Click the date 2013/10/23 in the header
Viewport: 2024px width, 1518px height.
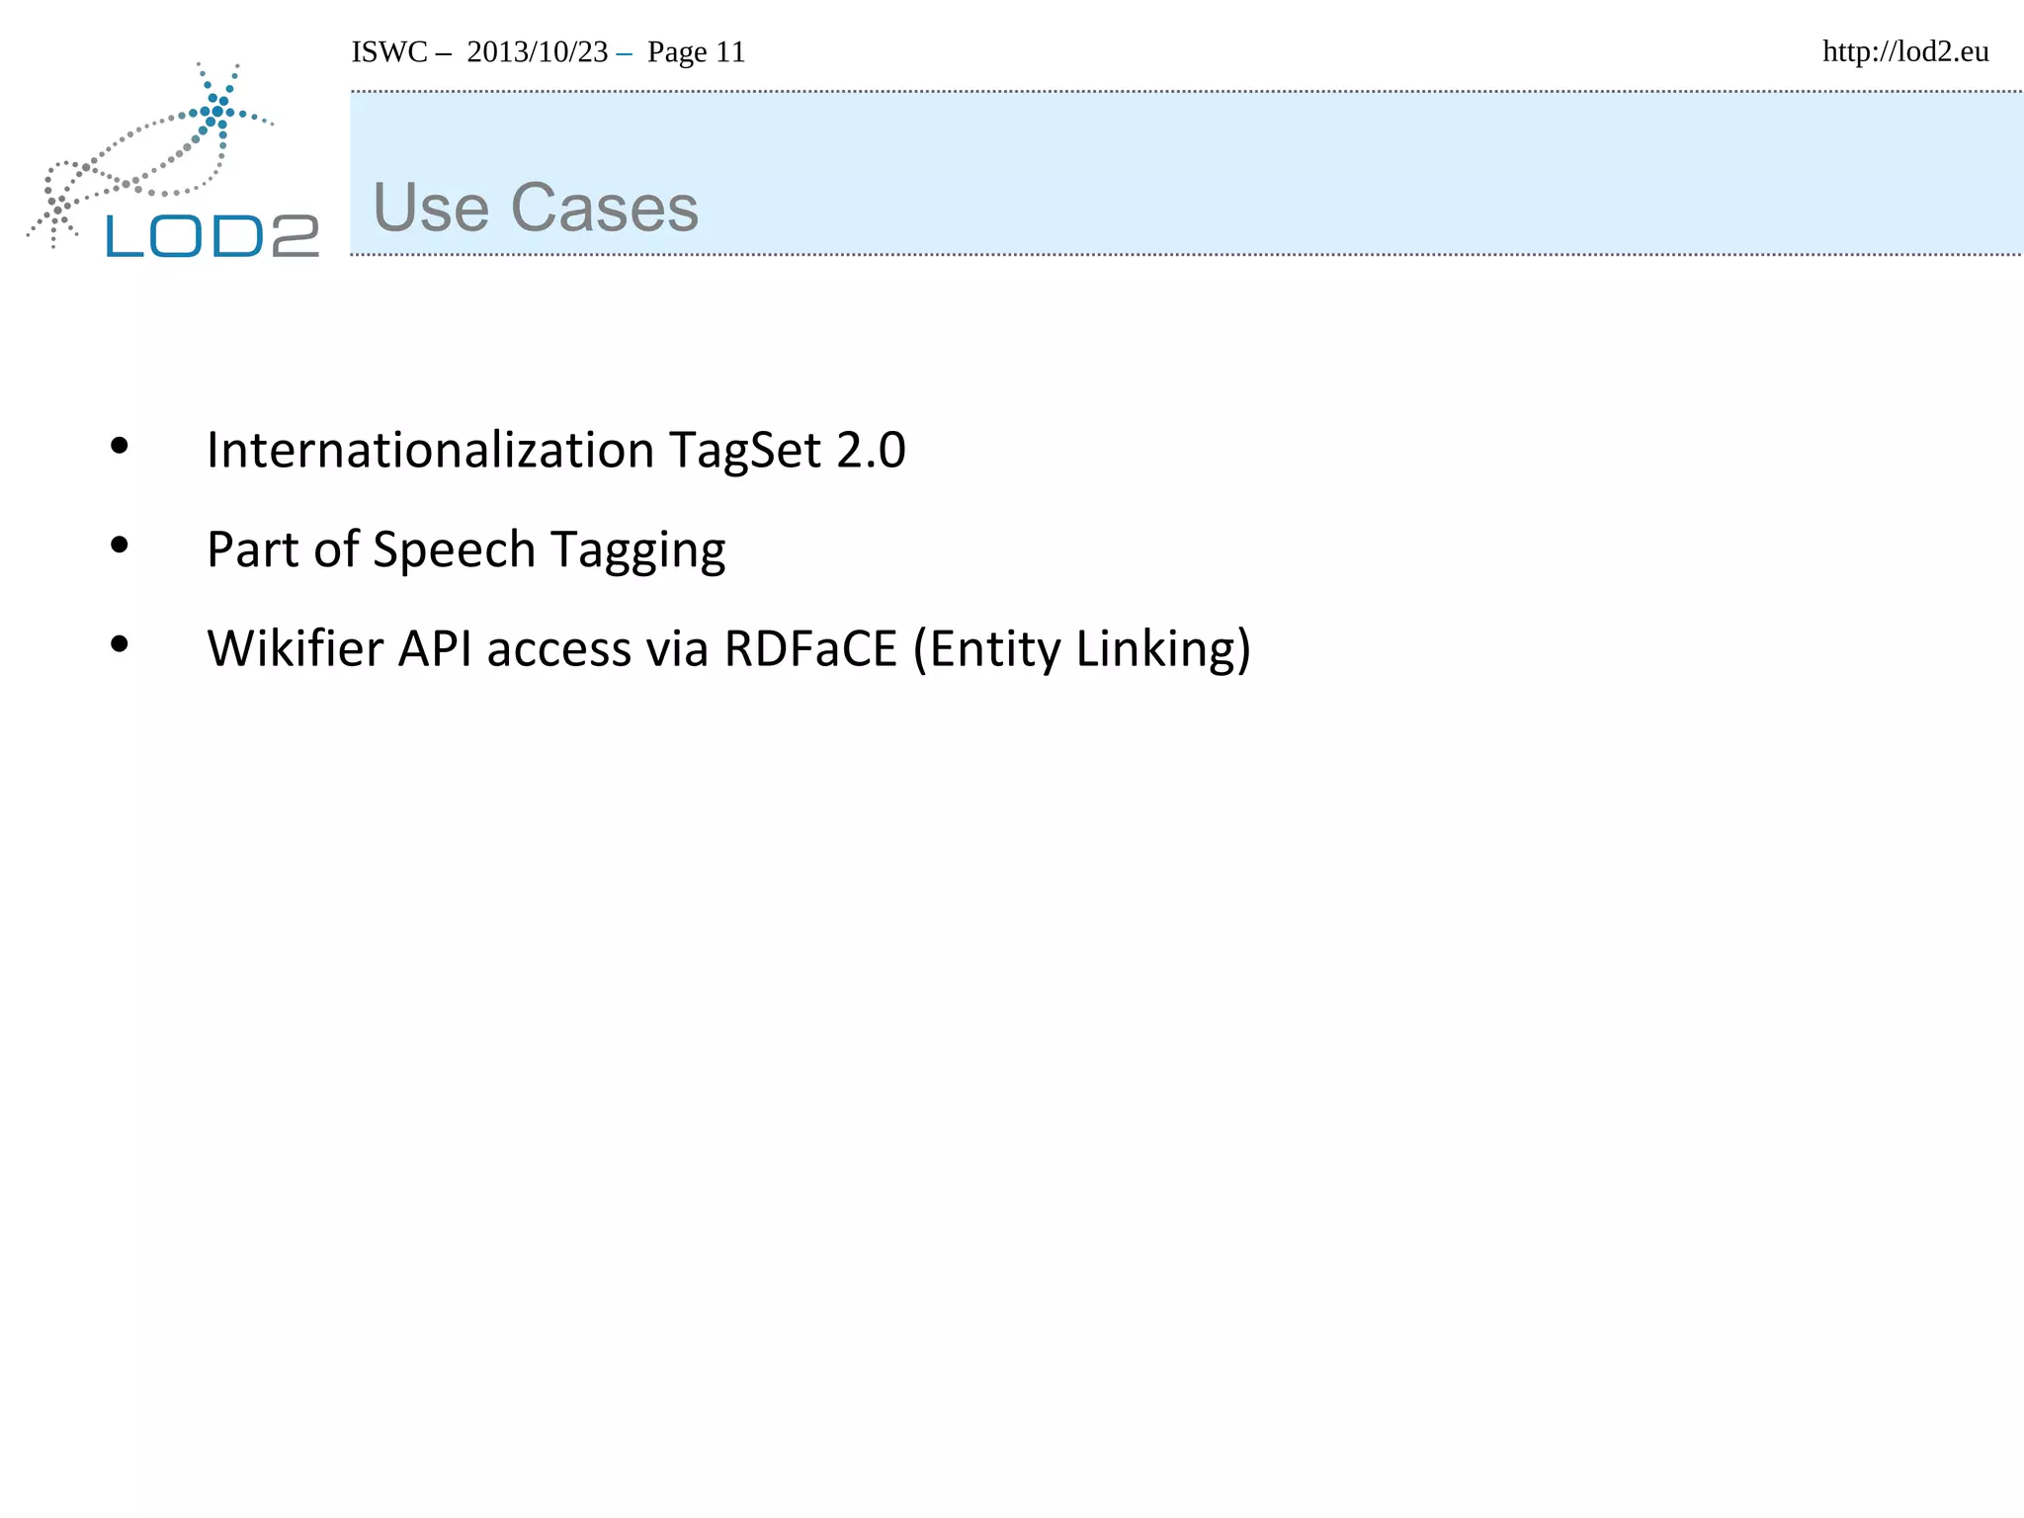(x=537, y=52)
